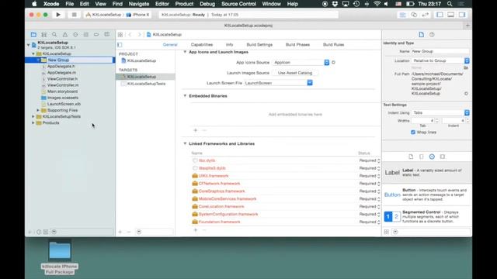Show the Assistant editor
The image size is (497, 279).
point(414,15)
